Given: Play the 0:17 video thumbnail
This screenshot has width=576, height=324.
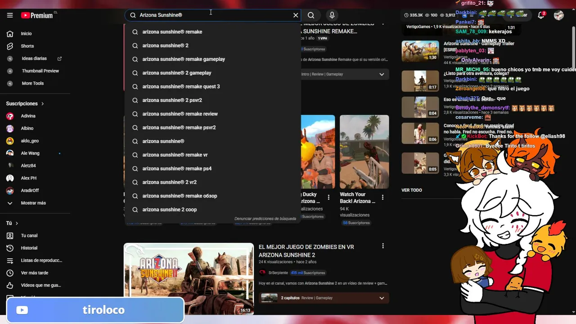Looking at the screenshot, I should (x=420, y=81).
